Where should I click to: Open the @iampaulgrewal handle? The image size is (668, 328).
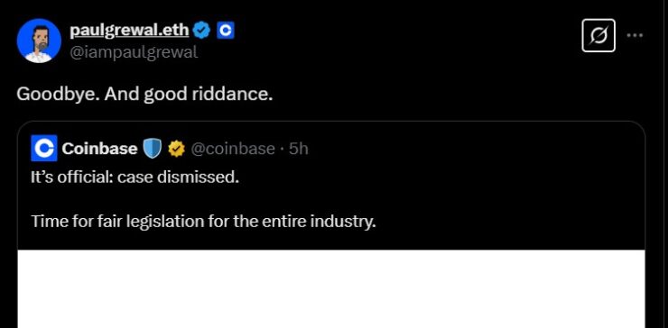coord(134,52)
